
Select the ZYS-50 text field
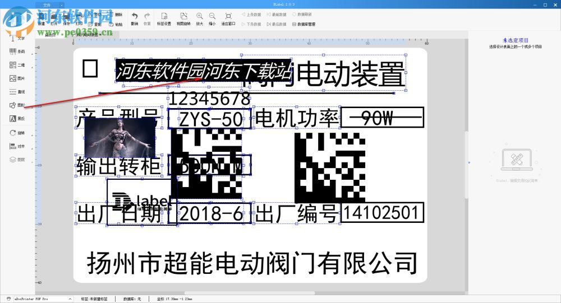tap(210, 119)
